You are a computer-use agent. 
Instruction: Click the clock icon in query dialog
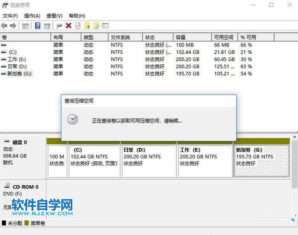72,119
